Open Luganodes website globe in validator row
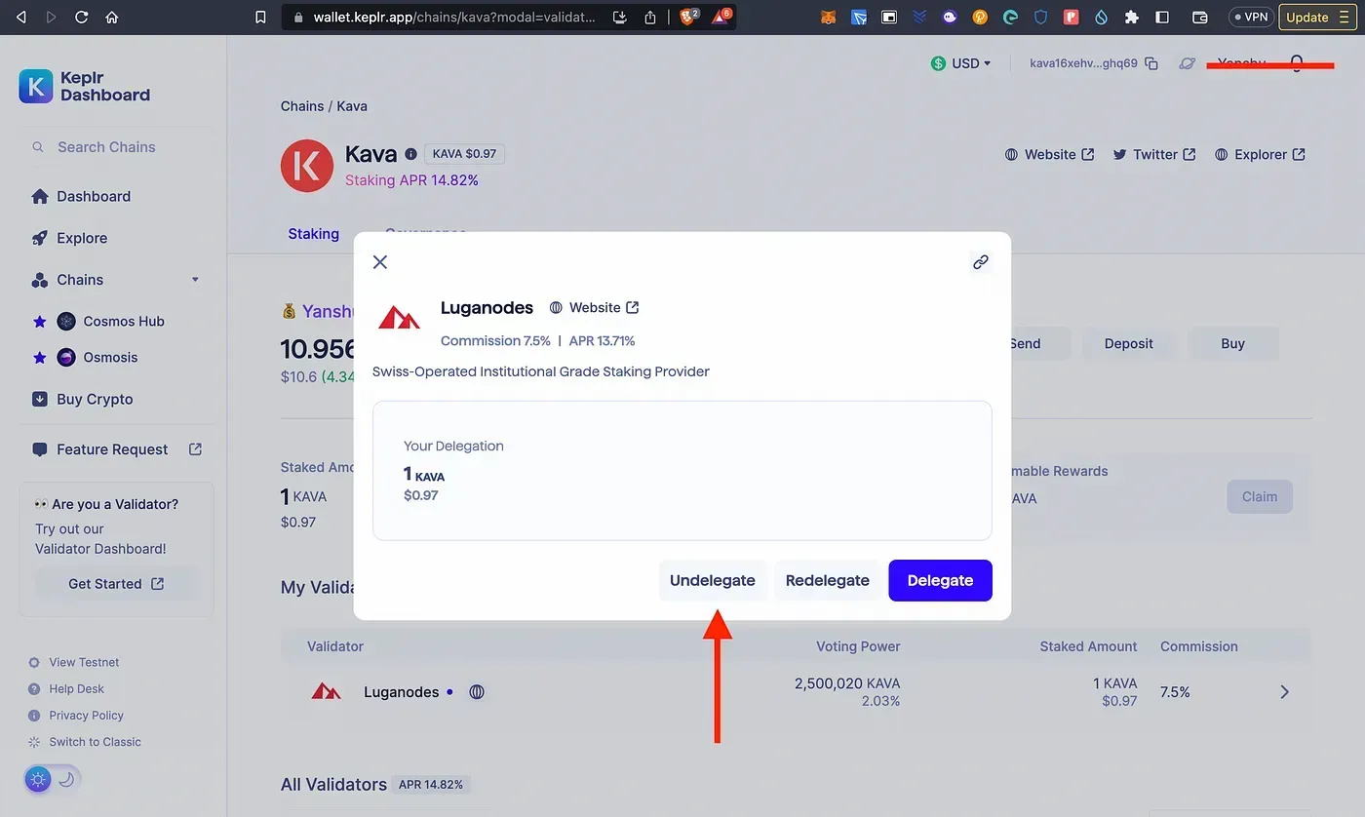This screenshot has width=1365, height=817. click(x=477, y=692)
